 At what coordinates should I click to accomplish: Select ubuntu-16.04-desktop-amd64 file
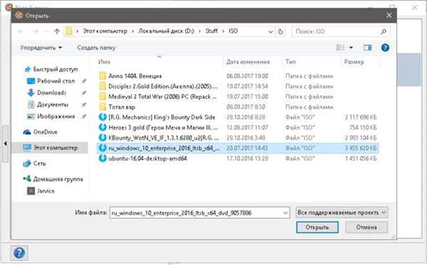(147, 158)
